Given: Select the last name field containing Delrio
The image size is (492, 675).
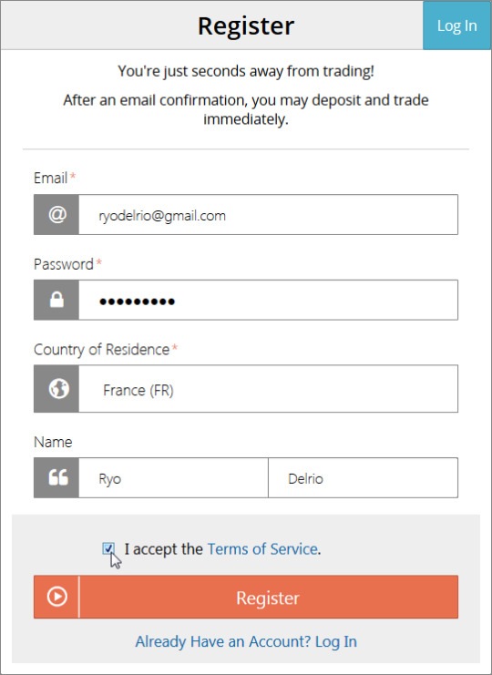Looking at the screenshot, I should [x=363, y=478].
